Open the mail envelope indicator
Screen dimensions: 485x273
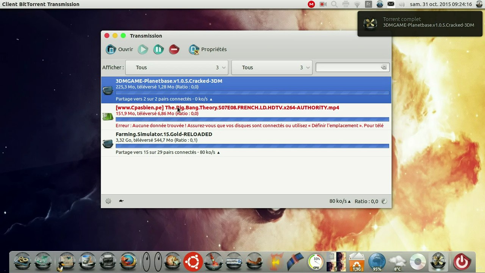click(x=391, y=4)
